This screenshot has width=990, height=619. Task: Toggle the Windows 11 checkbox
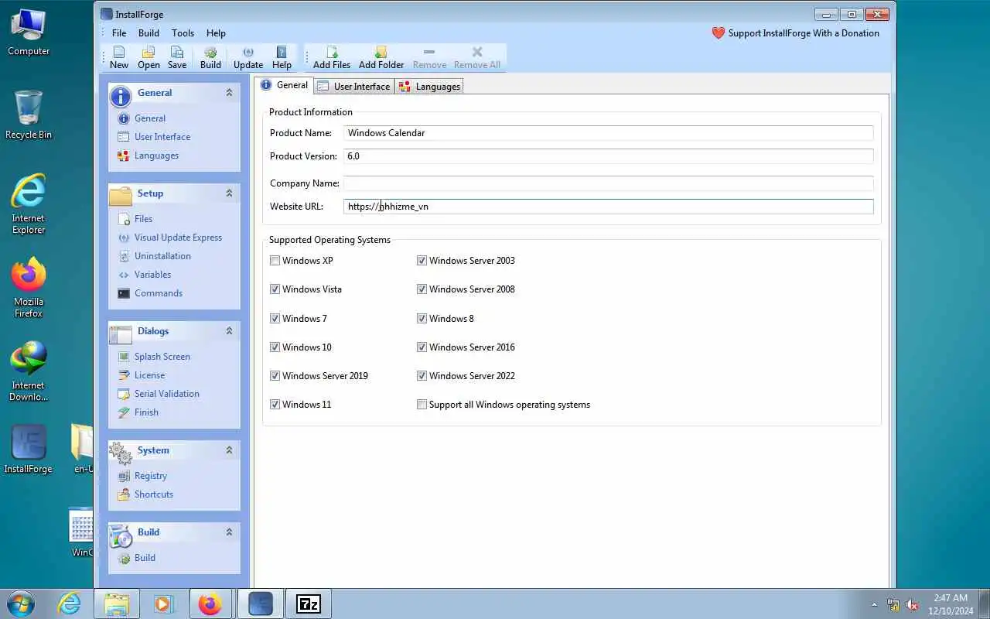[275, 405]
